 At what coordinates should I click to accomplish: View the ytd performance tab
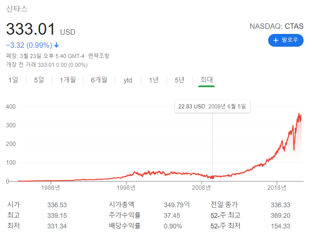[128, 80]
